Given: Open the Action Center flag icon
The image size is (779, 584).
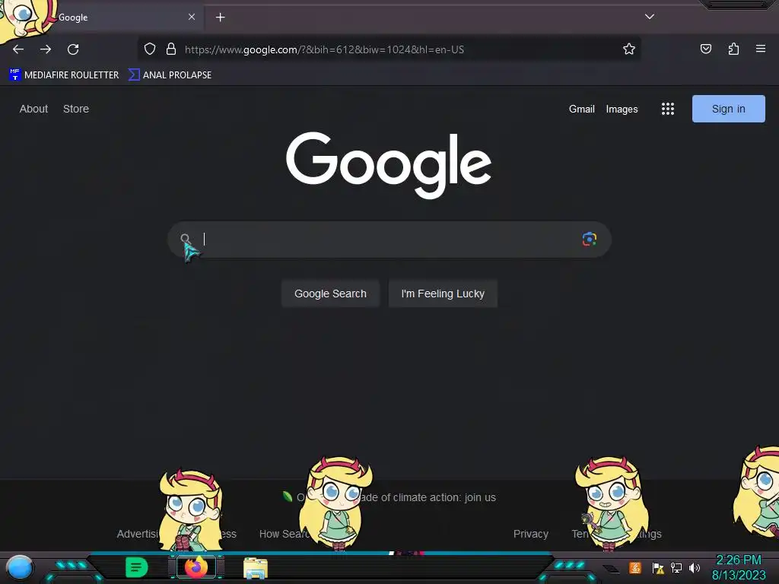Looking at the screenshot, I should tap(658, 568).
